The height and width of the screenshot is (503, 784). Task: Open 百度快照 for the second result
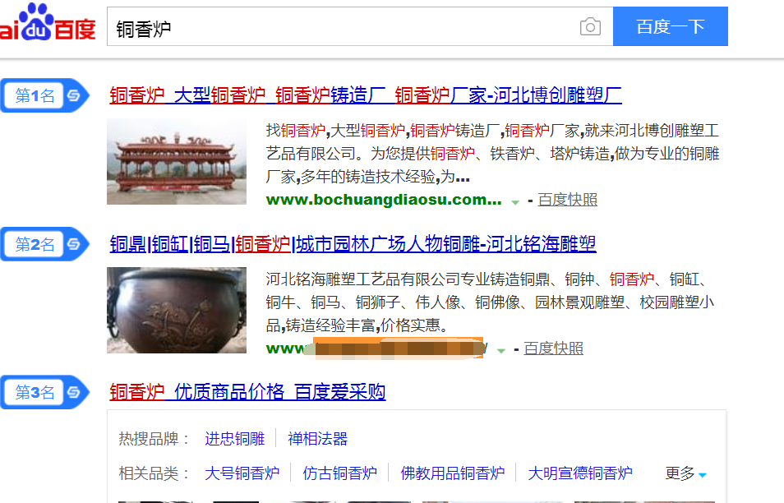[x=554, y=348]
